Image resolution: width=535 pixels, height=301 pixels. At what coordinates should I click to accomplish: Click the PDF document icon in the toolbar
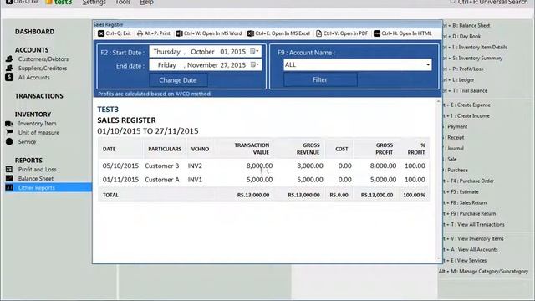click(318, 33)
